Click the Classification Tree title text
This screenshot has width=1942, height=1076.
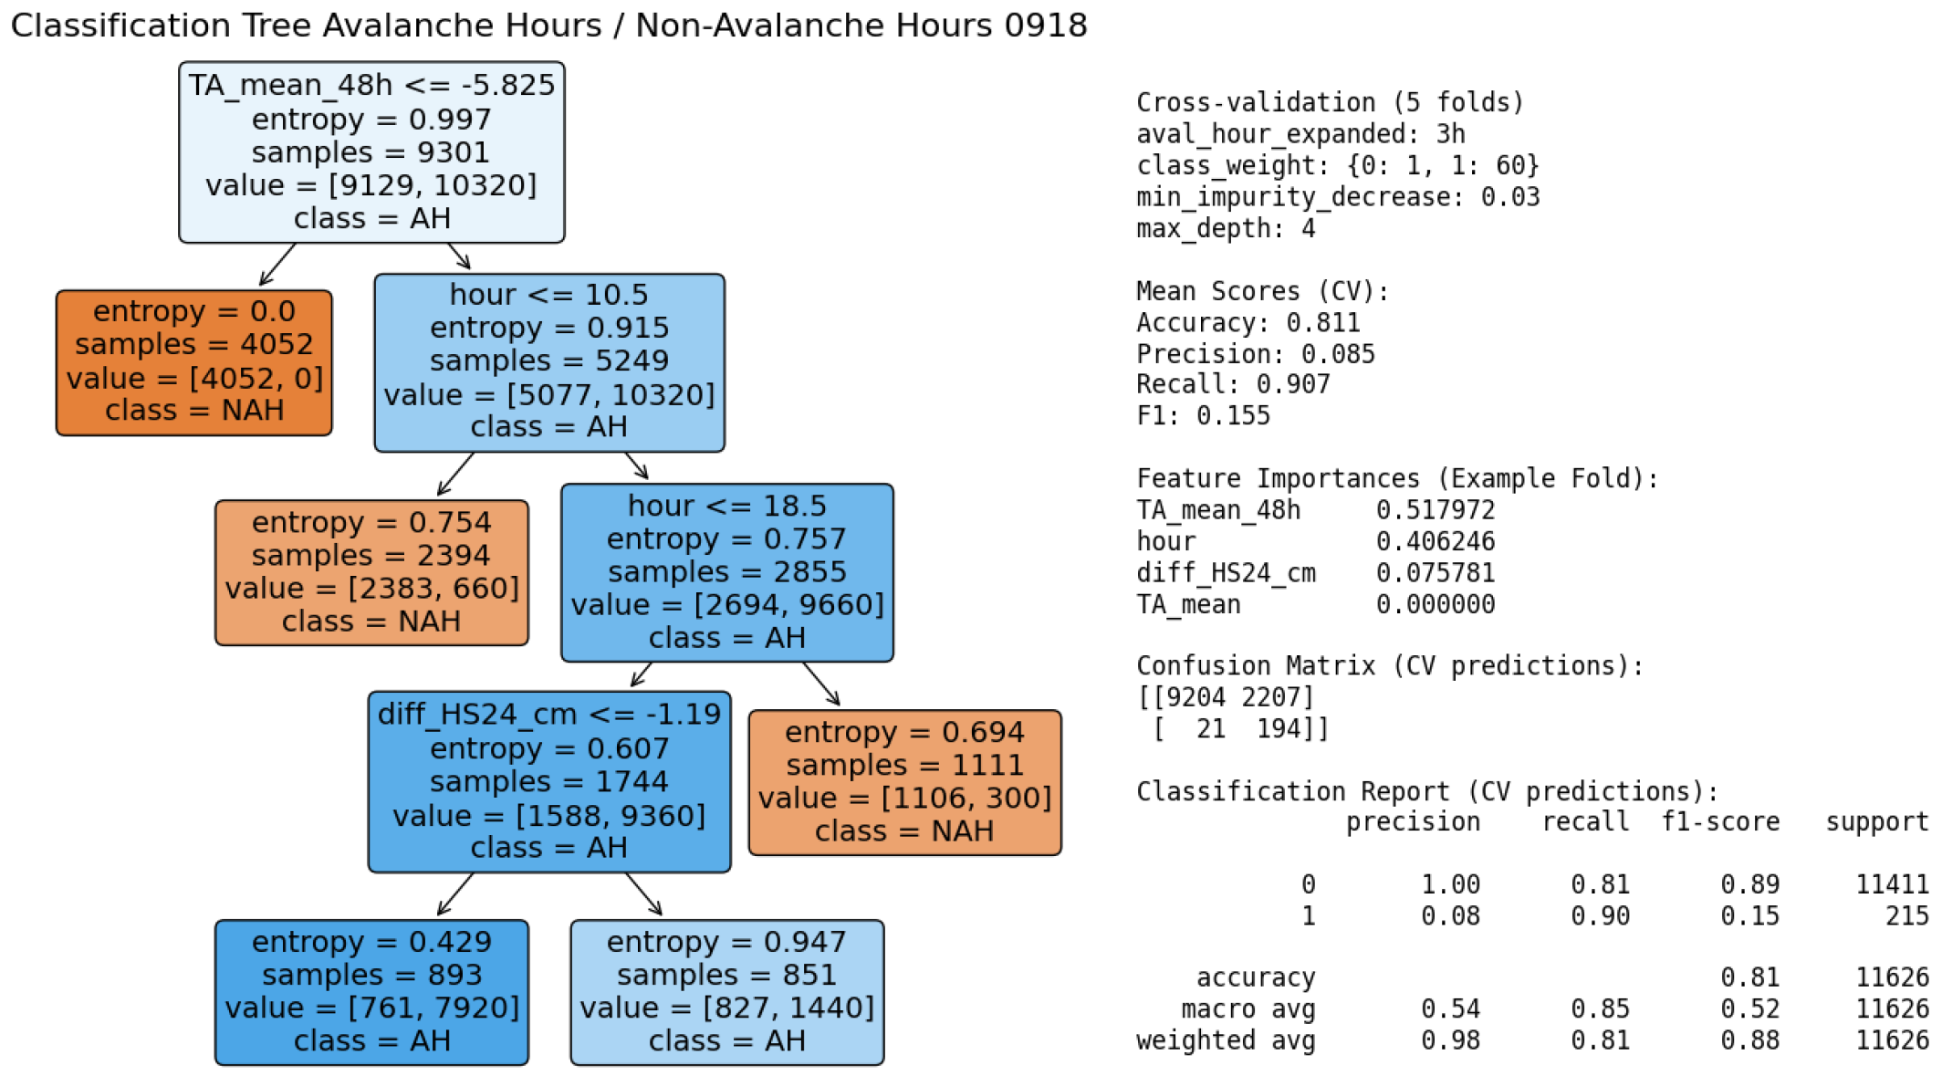point(548,26)
